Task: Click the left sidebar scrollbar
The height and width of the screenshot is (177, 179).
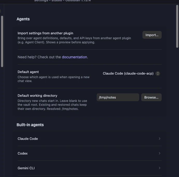Action: coord(2,42)
